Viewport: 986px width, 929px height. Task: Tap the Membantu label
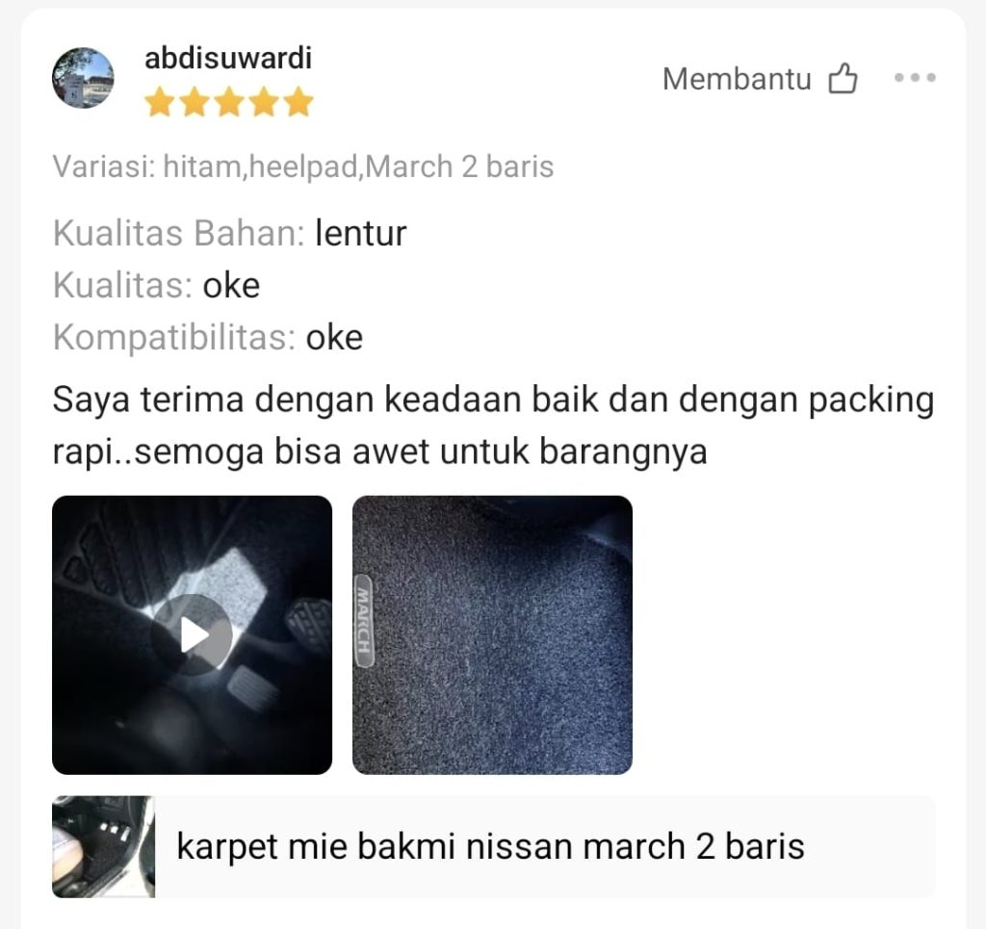click(x=737, y=79)
